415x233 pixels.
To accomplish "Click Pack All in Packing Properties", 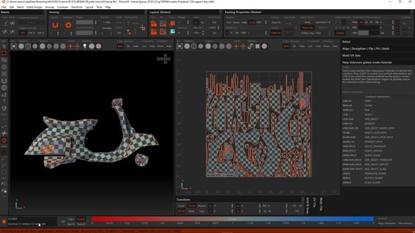I will tap(276, 23).
